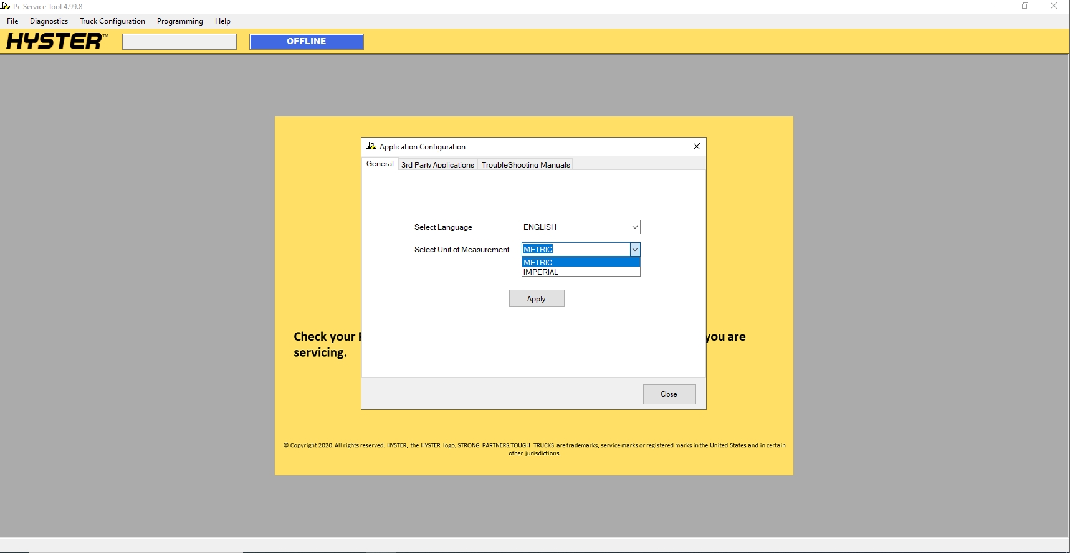Open the File menu

[x=12, y=21]
